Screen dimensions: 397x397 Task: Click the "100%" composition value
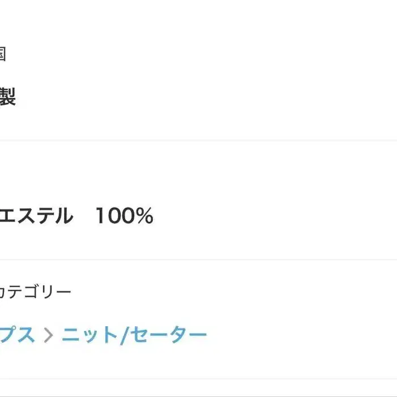click(123, 216)
